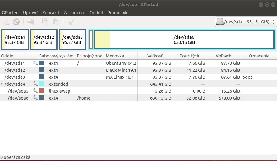
Task: Collapse the /dev/sda4 extended partition tree
Action: pos(2,84)
